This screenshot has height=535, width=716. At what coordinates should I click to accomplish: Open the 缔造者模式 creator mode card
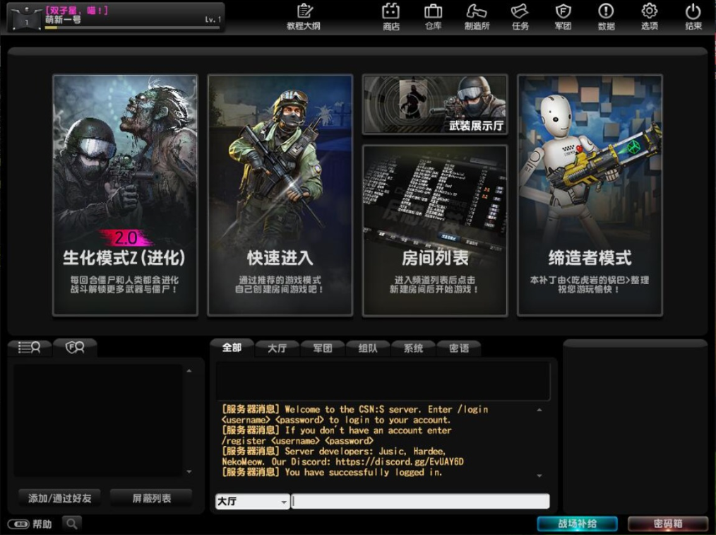point(590,195)
